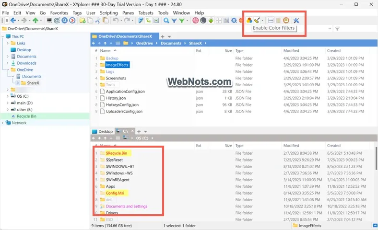This screenshot has height=230, width=378.
Task: Click the broom paint toolbar icon
Action: point(257,21)
